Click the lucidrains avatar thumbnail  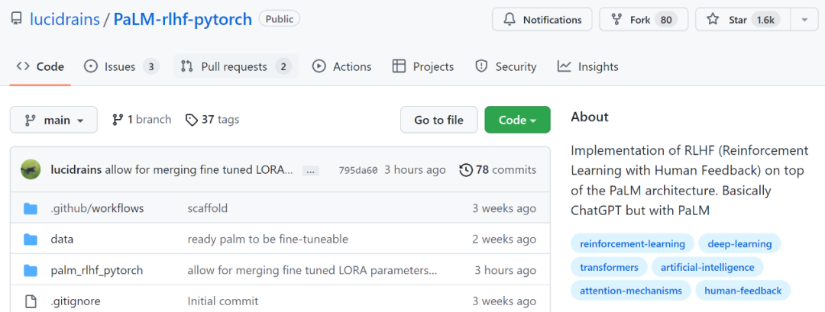coord(31,169)
